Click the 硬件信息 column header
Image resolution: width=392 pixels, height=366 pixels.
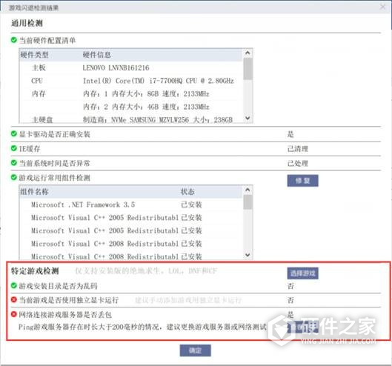[97, 55]
